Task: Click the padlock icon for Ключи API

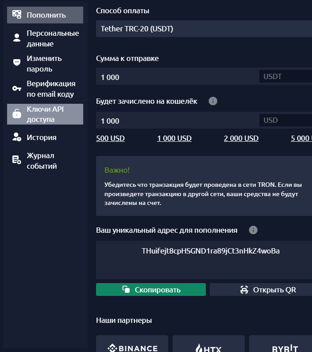Action: pyautogui.click(x=17, y=114)
